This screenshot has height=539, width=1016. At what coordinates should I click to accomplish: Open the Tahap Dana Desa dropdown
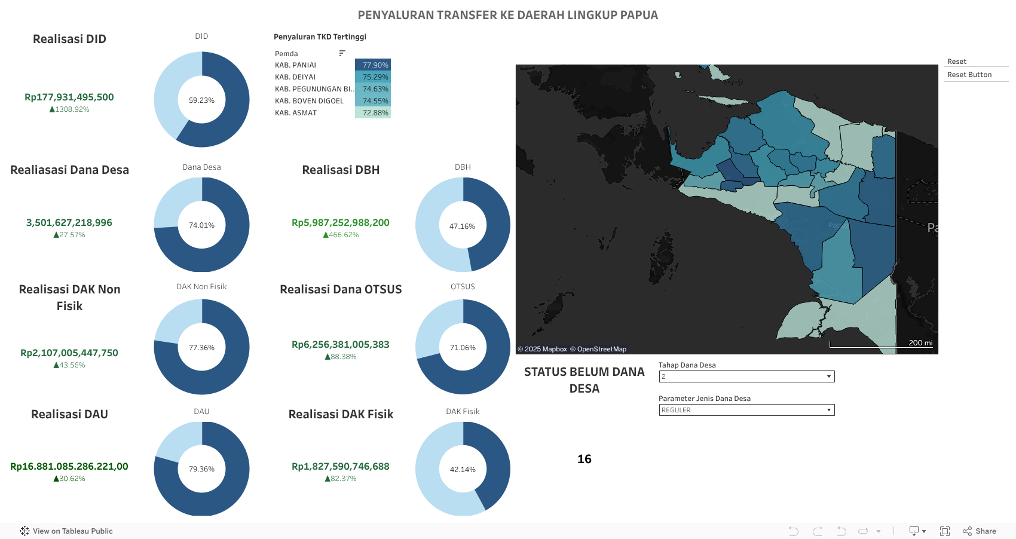pyautogui.click(x=746, y=376)
